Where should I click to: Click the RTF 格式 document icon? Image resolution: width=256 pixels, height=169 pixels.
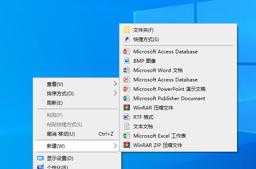[127, 117]
